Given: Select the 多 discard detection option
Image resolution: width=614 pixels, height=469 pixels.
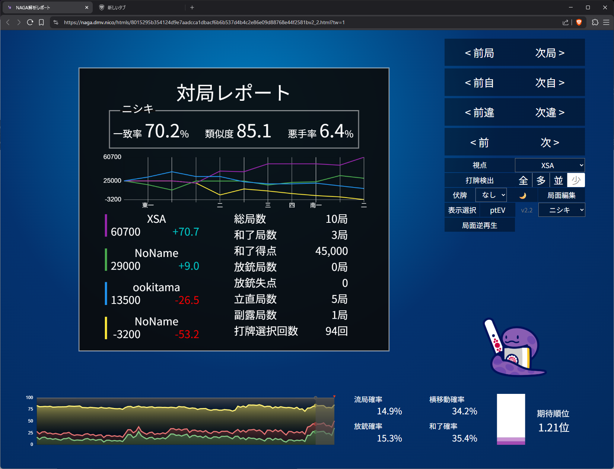Looking at the screenshot, I should coord(541,180).
